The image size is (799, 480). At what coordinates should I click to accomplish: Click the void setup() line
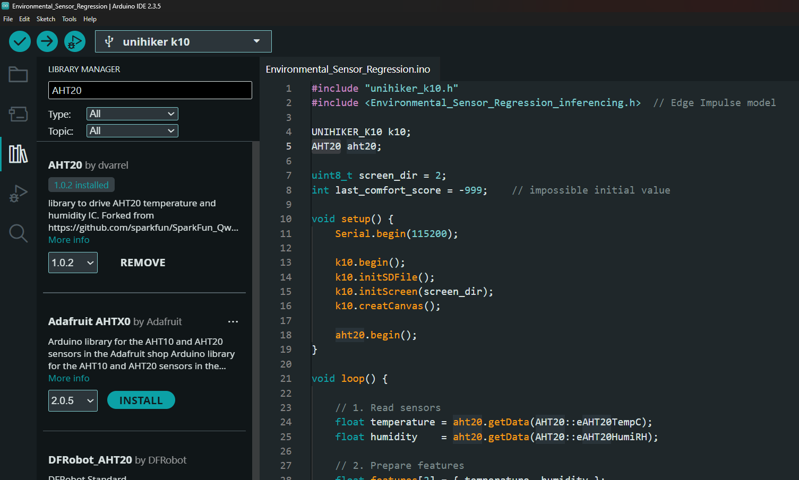coord(353,219)
